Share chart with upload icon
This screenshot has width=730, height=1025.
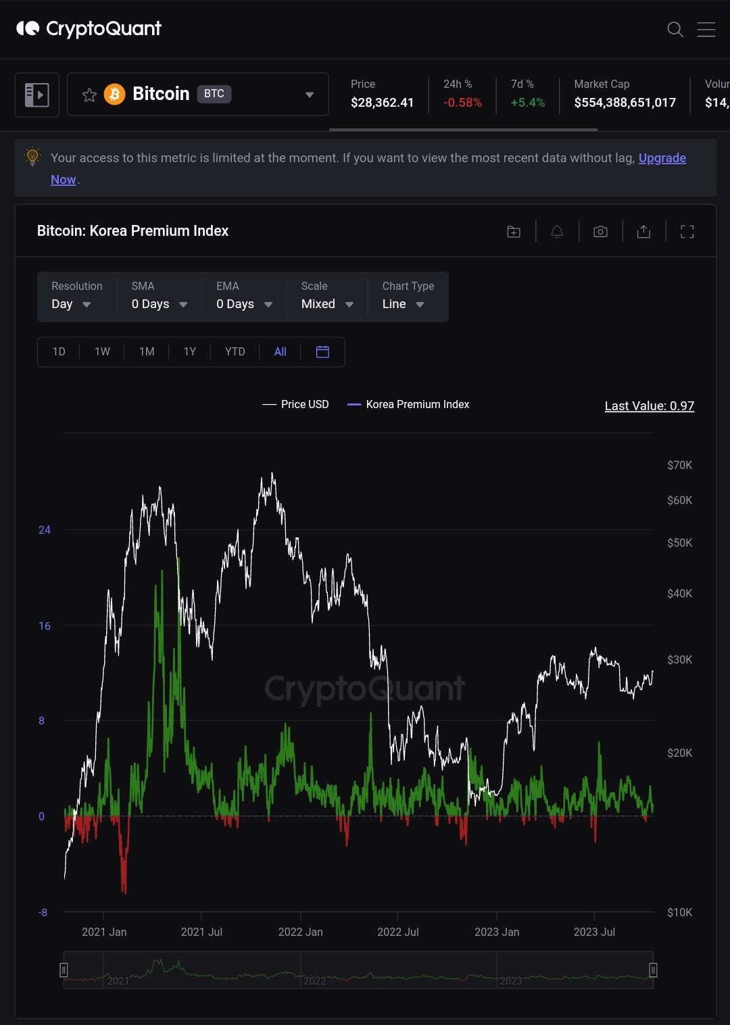coord(643,232)
